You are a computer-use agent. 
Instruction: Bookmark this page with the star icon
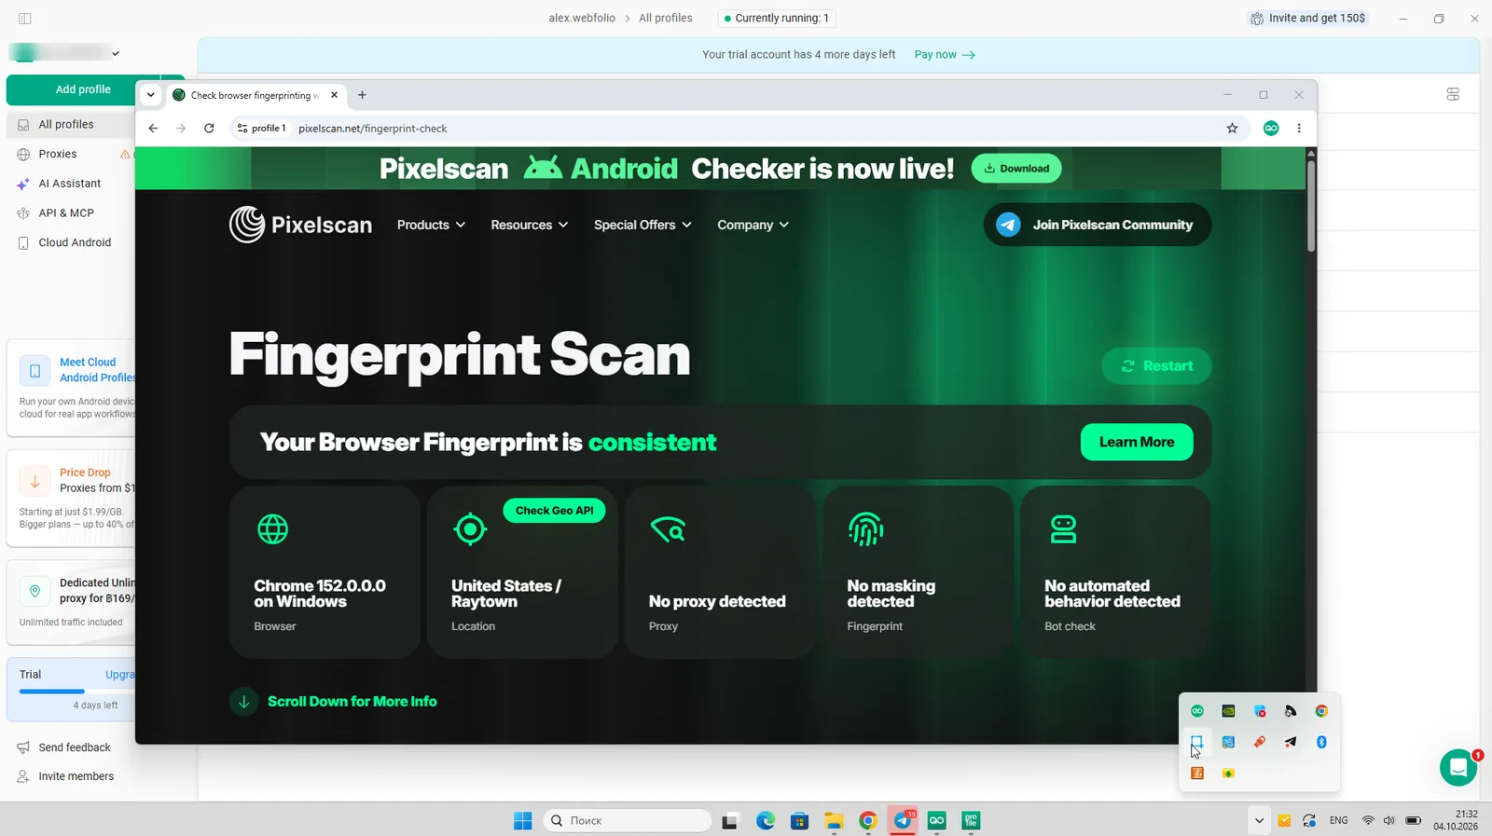click(1232, 129)
